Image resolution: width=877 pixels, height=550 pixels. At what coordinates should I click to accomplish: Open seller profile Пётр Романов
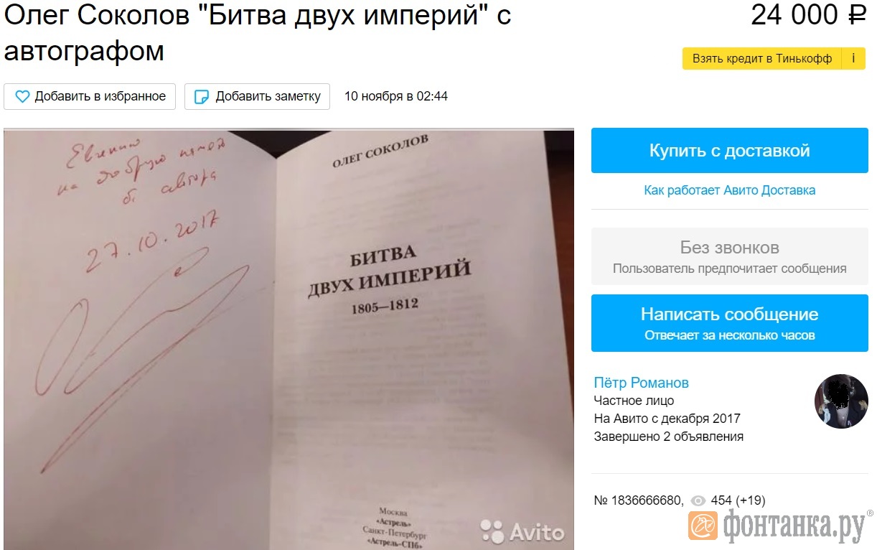[641, 383]
